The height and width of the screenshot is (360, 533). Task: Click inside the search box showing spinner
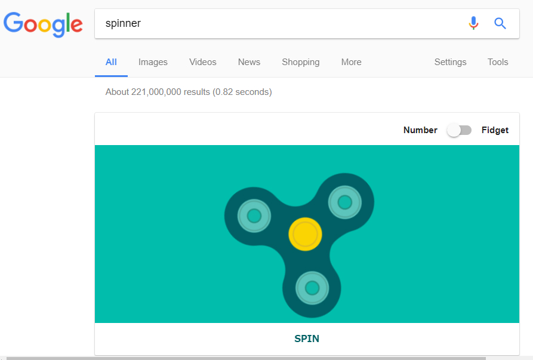coord(239,23)
